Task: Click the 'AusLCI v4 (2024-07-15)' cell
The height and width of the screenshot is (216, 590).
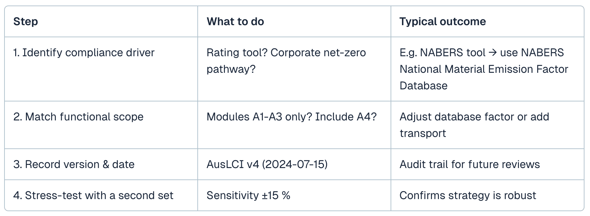Action: pyautogui.click(x=267, y=164)
